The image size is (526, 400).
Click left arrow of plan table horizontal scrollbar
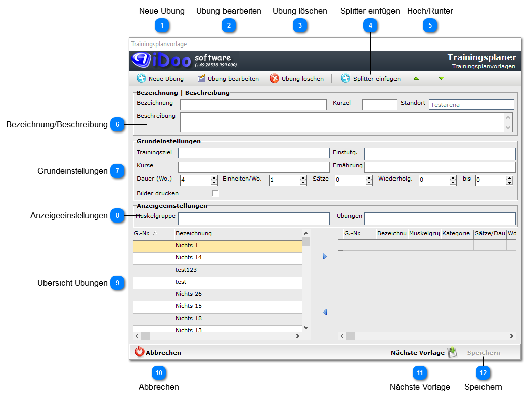click(x=342, y=336)
